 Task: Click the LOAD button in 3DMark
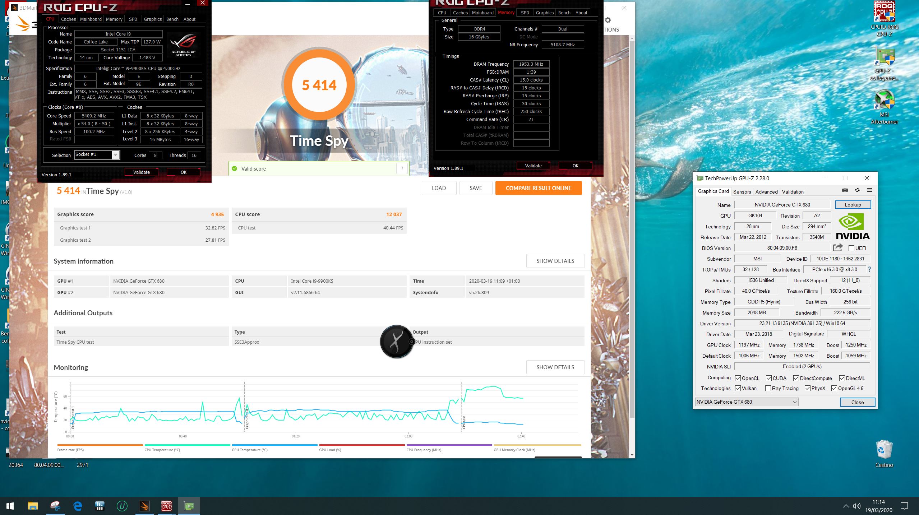(x=439, y=188)
